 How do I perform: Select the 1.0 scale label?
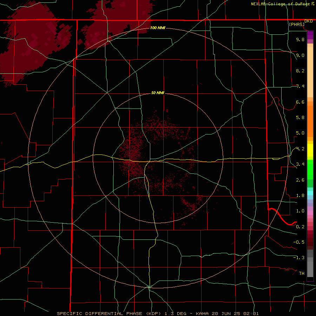[300, 211]
